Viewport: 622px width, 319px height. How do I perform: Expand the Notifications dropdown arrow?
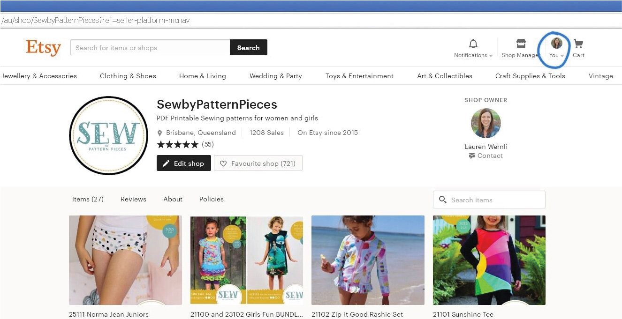(491, 56)
